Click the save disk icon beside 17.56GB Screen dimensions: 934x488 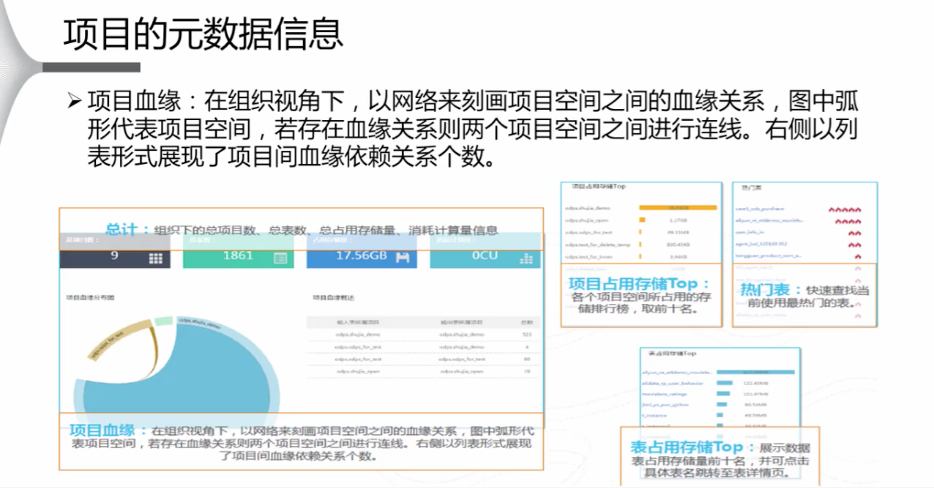pyautogui.click(x=402, y=258)
